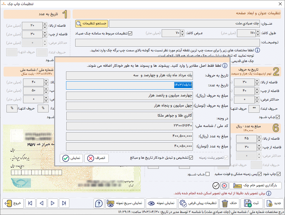The width and height of the screenshot is (285, 215).
Task: Open نمایش سریع نمونه quick preview
Action: pyautogui.click(x=125, y=203)
